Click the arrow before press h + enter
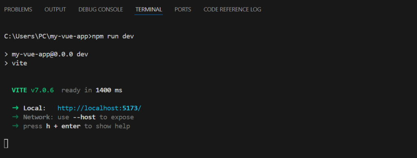 tap(15, 126)
